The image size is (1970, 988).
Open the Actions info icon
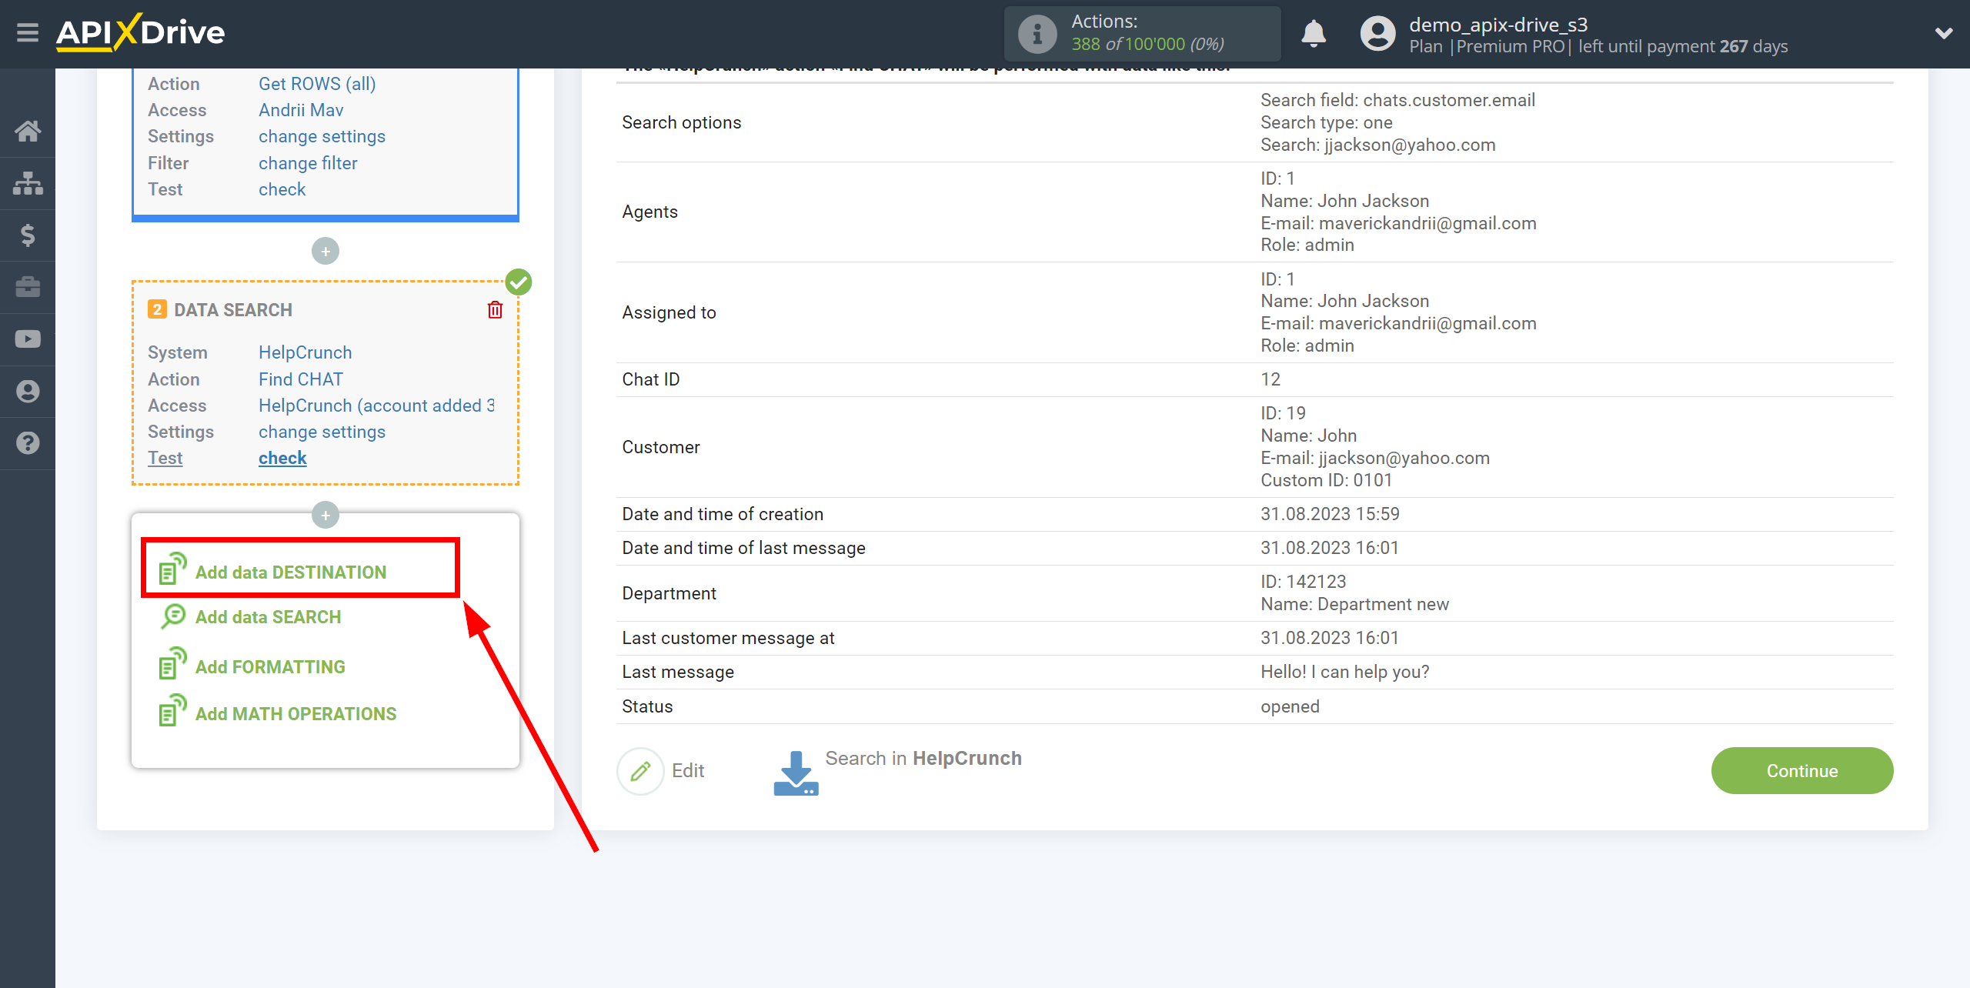pos(1037,34)
